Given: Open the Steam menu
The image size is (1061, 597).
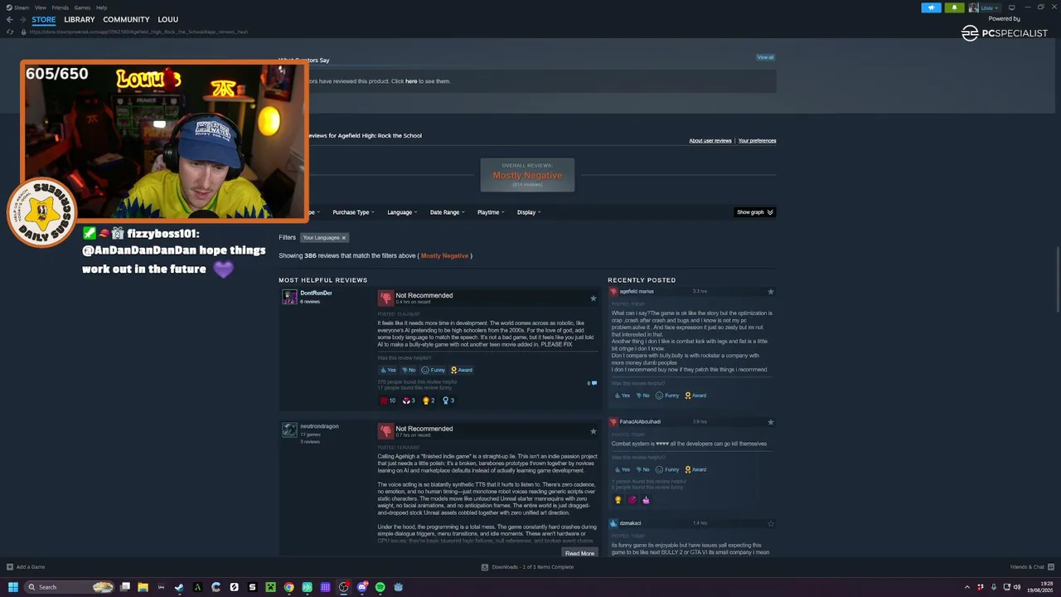Looking at the screenshot, I should (17, 7).
